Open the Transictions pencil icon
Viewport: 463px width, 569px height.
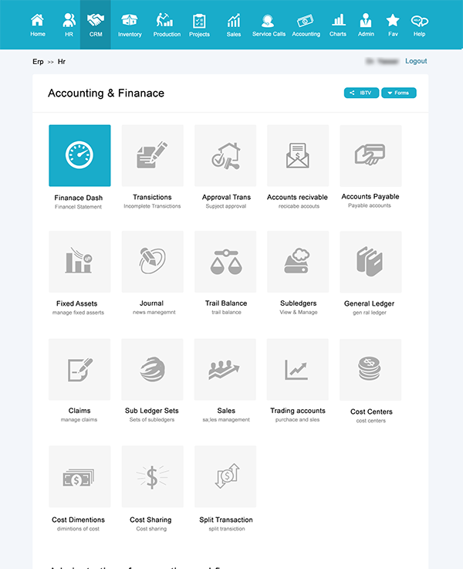click(152, 155)
